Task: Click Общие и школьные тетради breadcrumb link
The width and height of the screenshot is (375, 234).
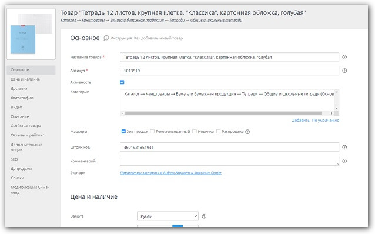Action: click(216, 20)
